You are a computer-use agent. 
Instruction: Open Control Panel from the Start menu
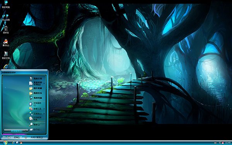[x=37, y=104]
